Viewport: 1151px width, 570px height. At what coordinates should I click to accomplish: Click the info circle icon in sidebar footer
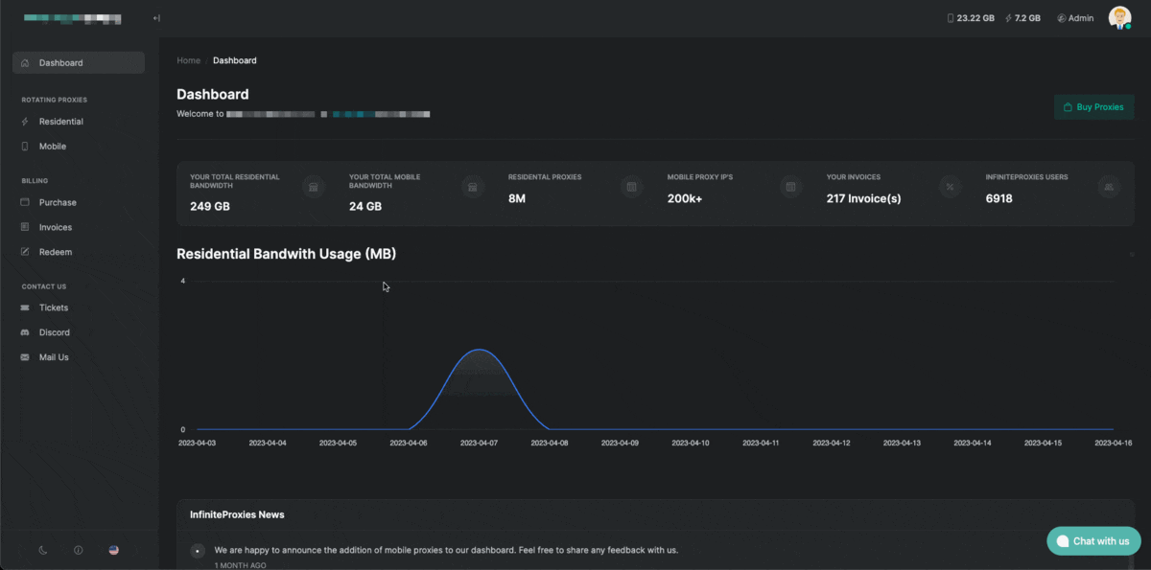click(x=79, y=550)
